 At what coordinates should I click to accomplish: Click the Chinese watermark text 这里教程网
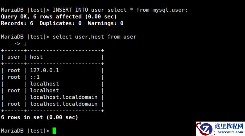tap(230, 126)
